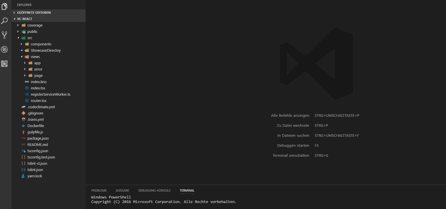Switch to the DEBUGGING-KONSOLE tab
This screenshot has width=446, height=209.
click(x=154, y=190)
